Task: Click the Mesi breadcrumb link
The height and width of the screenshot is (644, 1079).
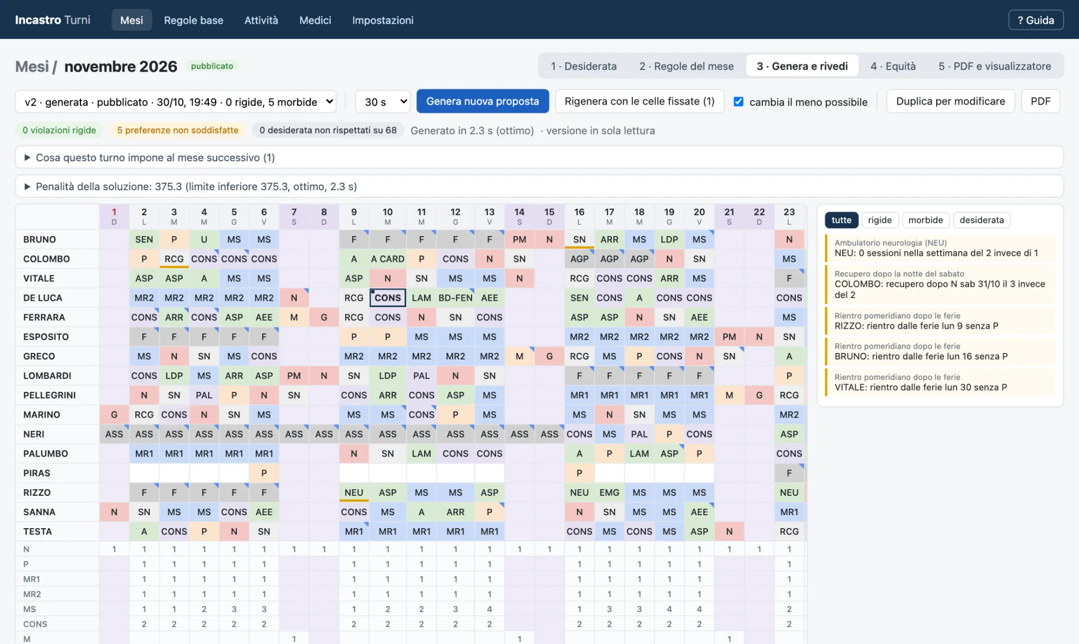Action: pyautogui.click(x=32, y=66)
